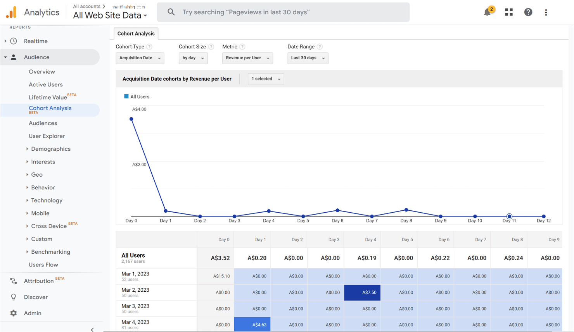
Task: Open the Help menu icon
Action: tap(528, 12)
